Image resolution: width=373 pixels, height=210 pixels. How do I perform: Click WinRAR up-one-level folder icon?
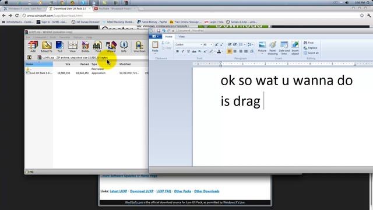(x=29, y=58)
